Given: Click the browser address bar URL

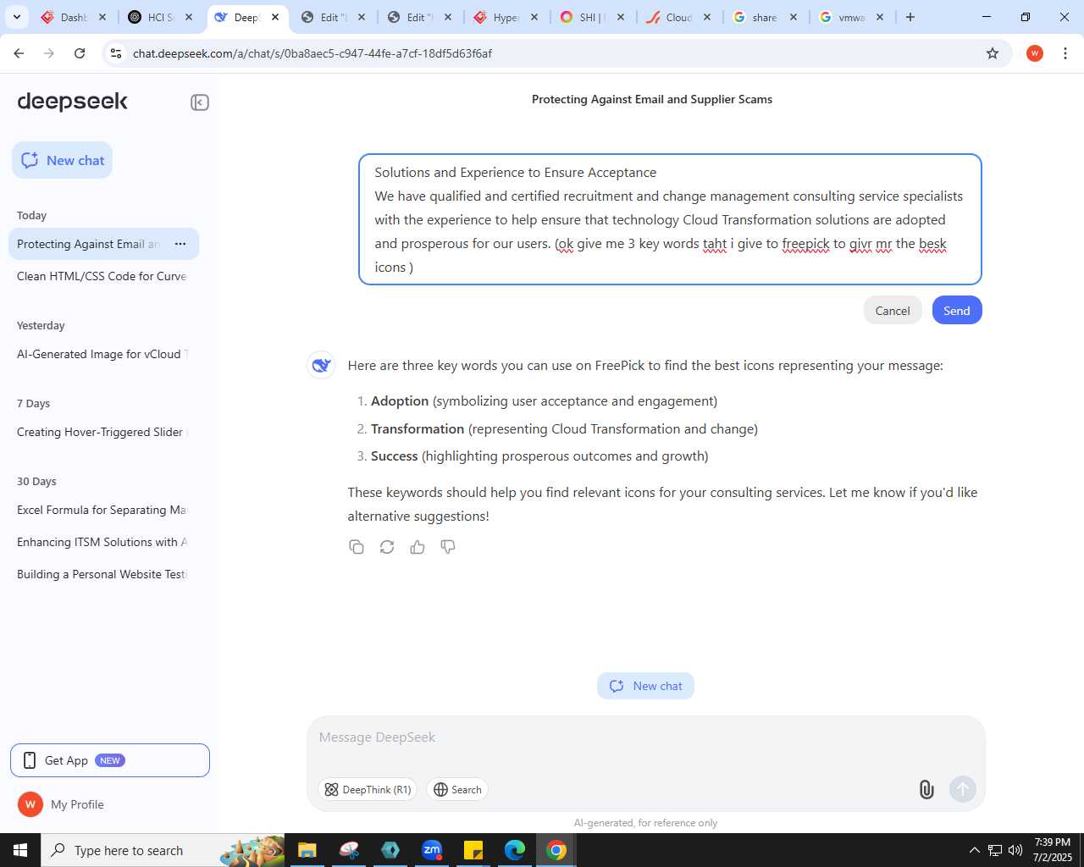Looking at the screenshot, I should [312, 53].
